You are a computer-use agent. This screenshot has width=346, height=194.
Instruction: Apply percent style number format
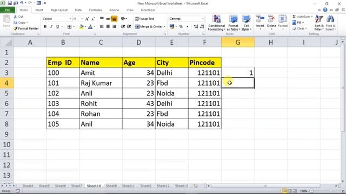coord(181,26)
